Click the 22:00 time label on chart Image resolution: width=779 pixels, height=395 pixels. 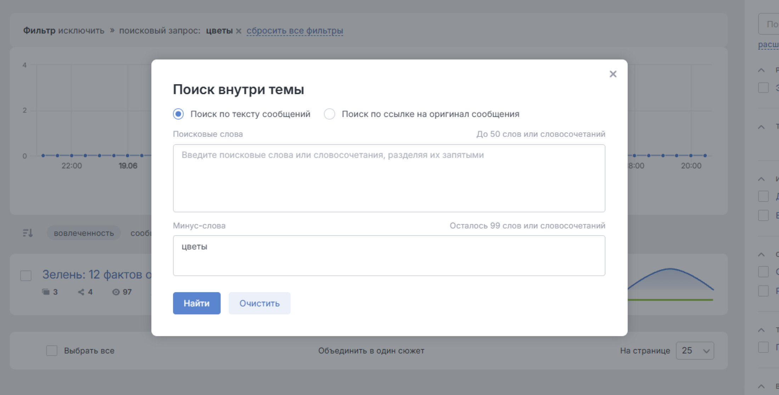coord(72,166)
